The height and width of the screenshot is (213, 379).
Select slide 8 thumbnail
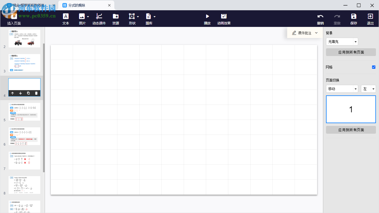click(x=24, y=185)
